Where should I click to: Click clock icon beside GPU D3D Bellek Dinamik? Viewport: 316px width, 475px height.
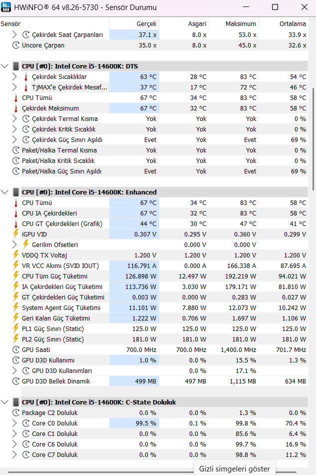pyautogui.click(x=15, y=381)
